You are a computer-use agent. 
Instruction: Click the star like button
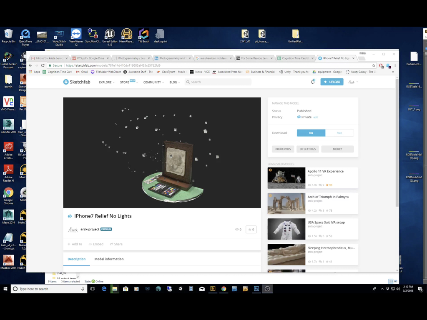coord(251,230)
